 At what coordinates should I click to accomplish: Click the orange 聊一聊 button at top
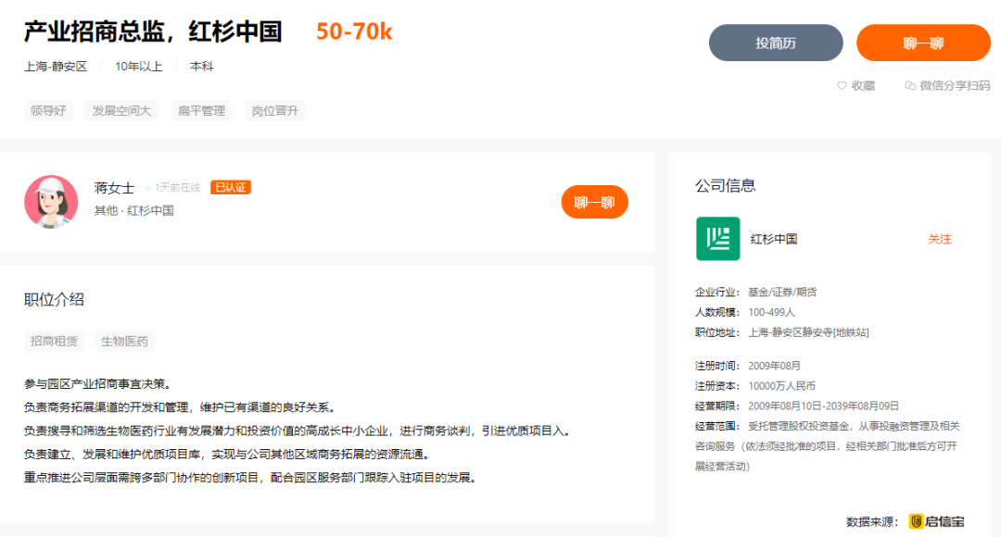[923, 43]
